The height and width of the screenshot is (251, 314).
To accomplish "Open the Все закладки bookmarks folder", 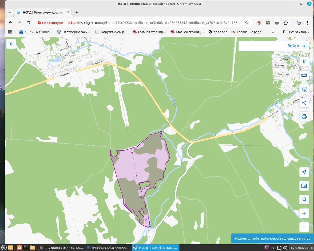I will pyautogui.click(x=296, y=32).
